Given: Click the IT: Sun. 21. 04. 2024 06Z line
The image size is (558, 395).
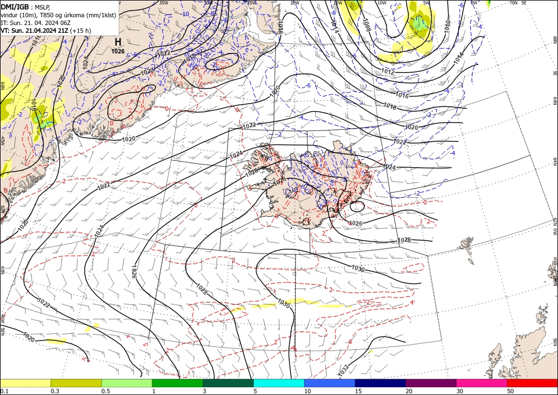Looking at the screenshot, I should coord(36,23).
